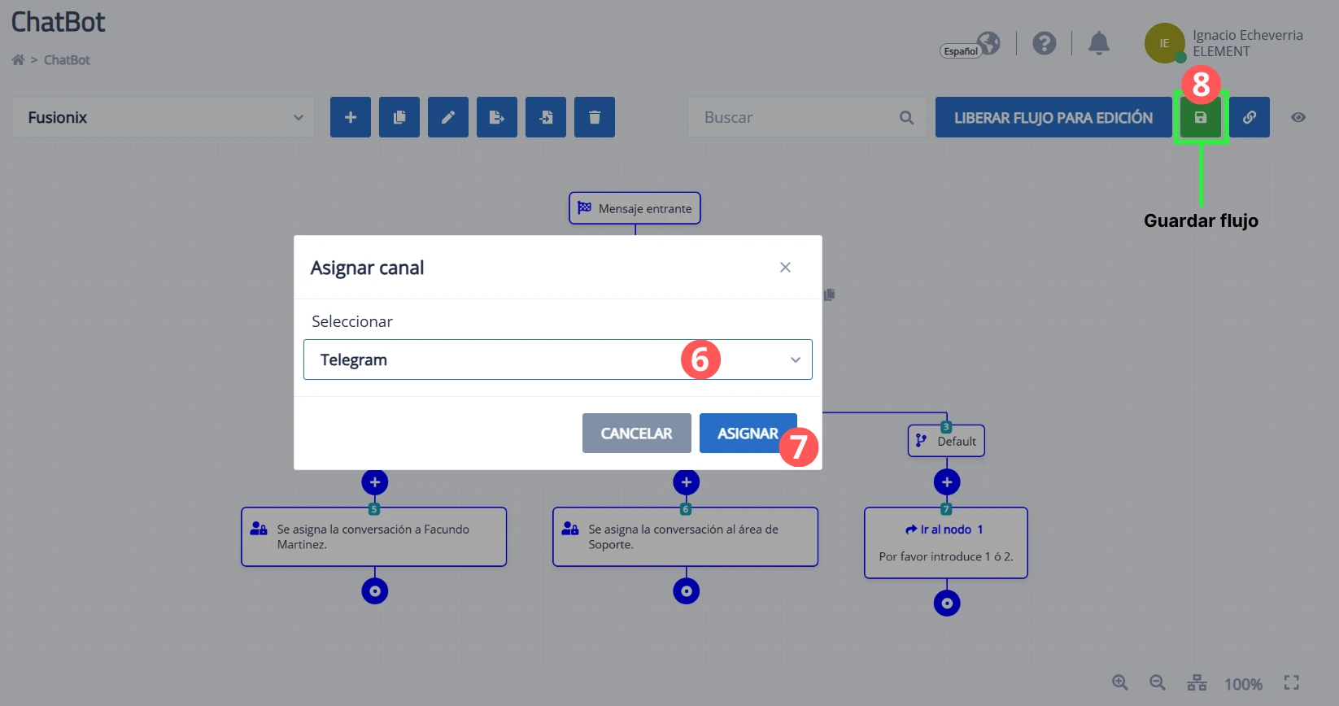Select the Mensaje entrante node

(635, 208)
